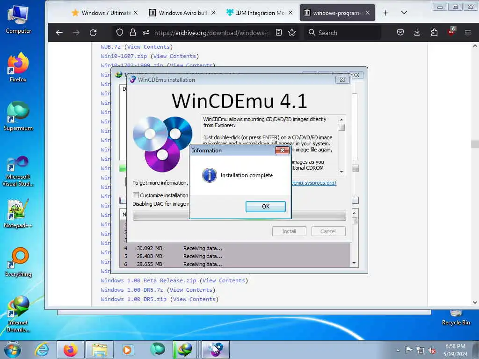The height and width of the screenshot is (359, 479).
Task: Open Internet Download Manager desktop shortcut
Action: click(x=18, y=315)
